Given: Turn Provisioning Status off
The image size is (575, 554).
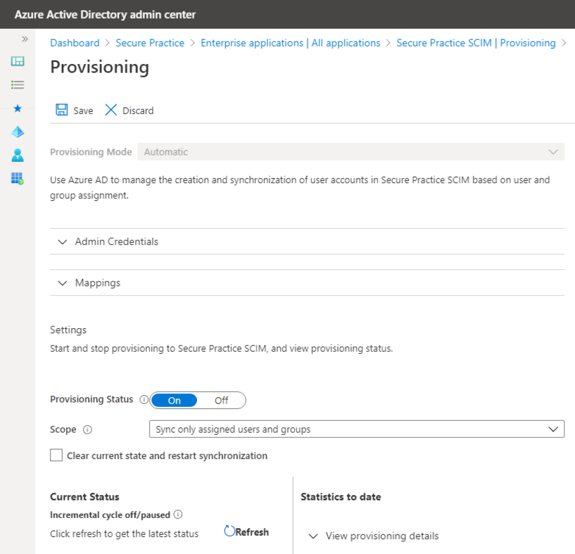Looking at the screenshot, I should (221, 400).
